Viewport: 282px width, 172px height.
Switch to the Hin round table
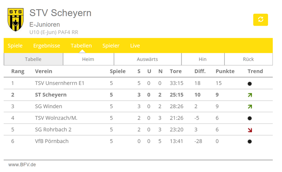pos(203,59)
